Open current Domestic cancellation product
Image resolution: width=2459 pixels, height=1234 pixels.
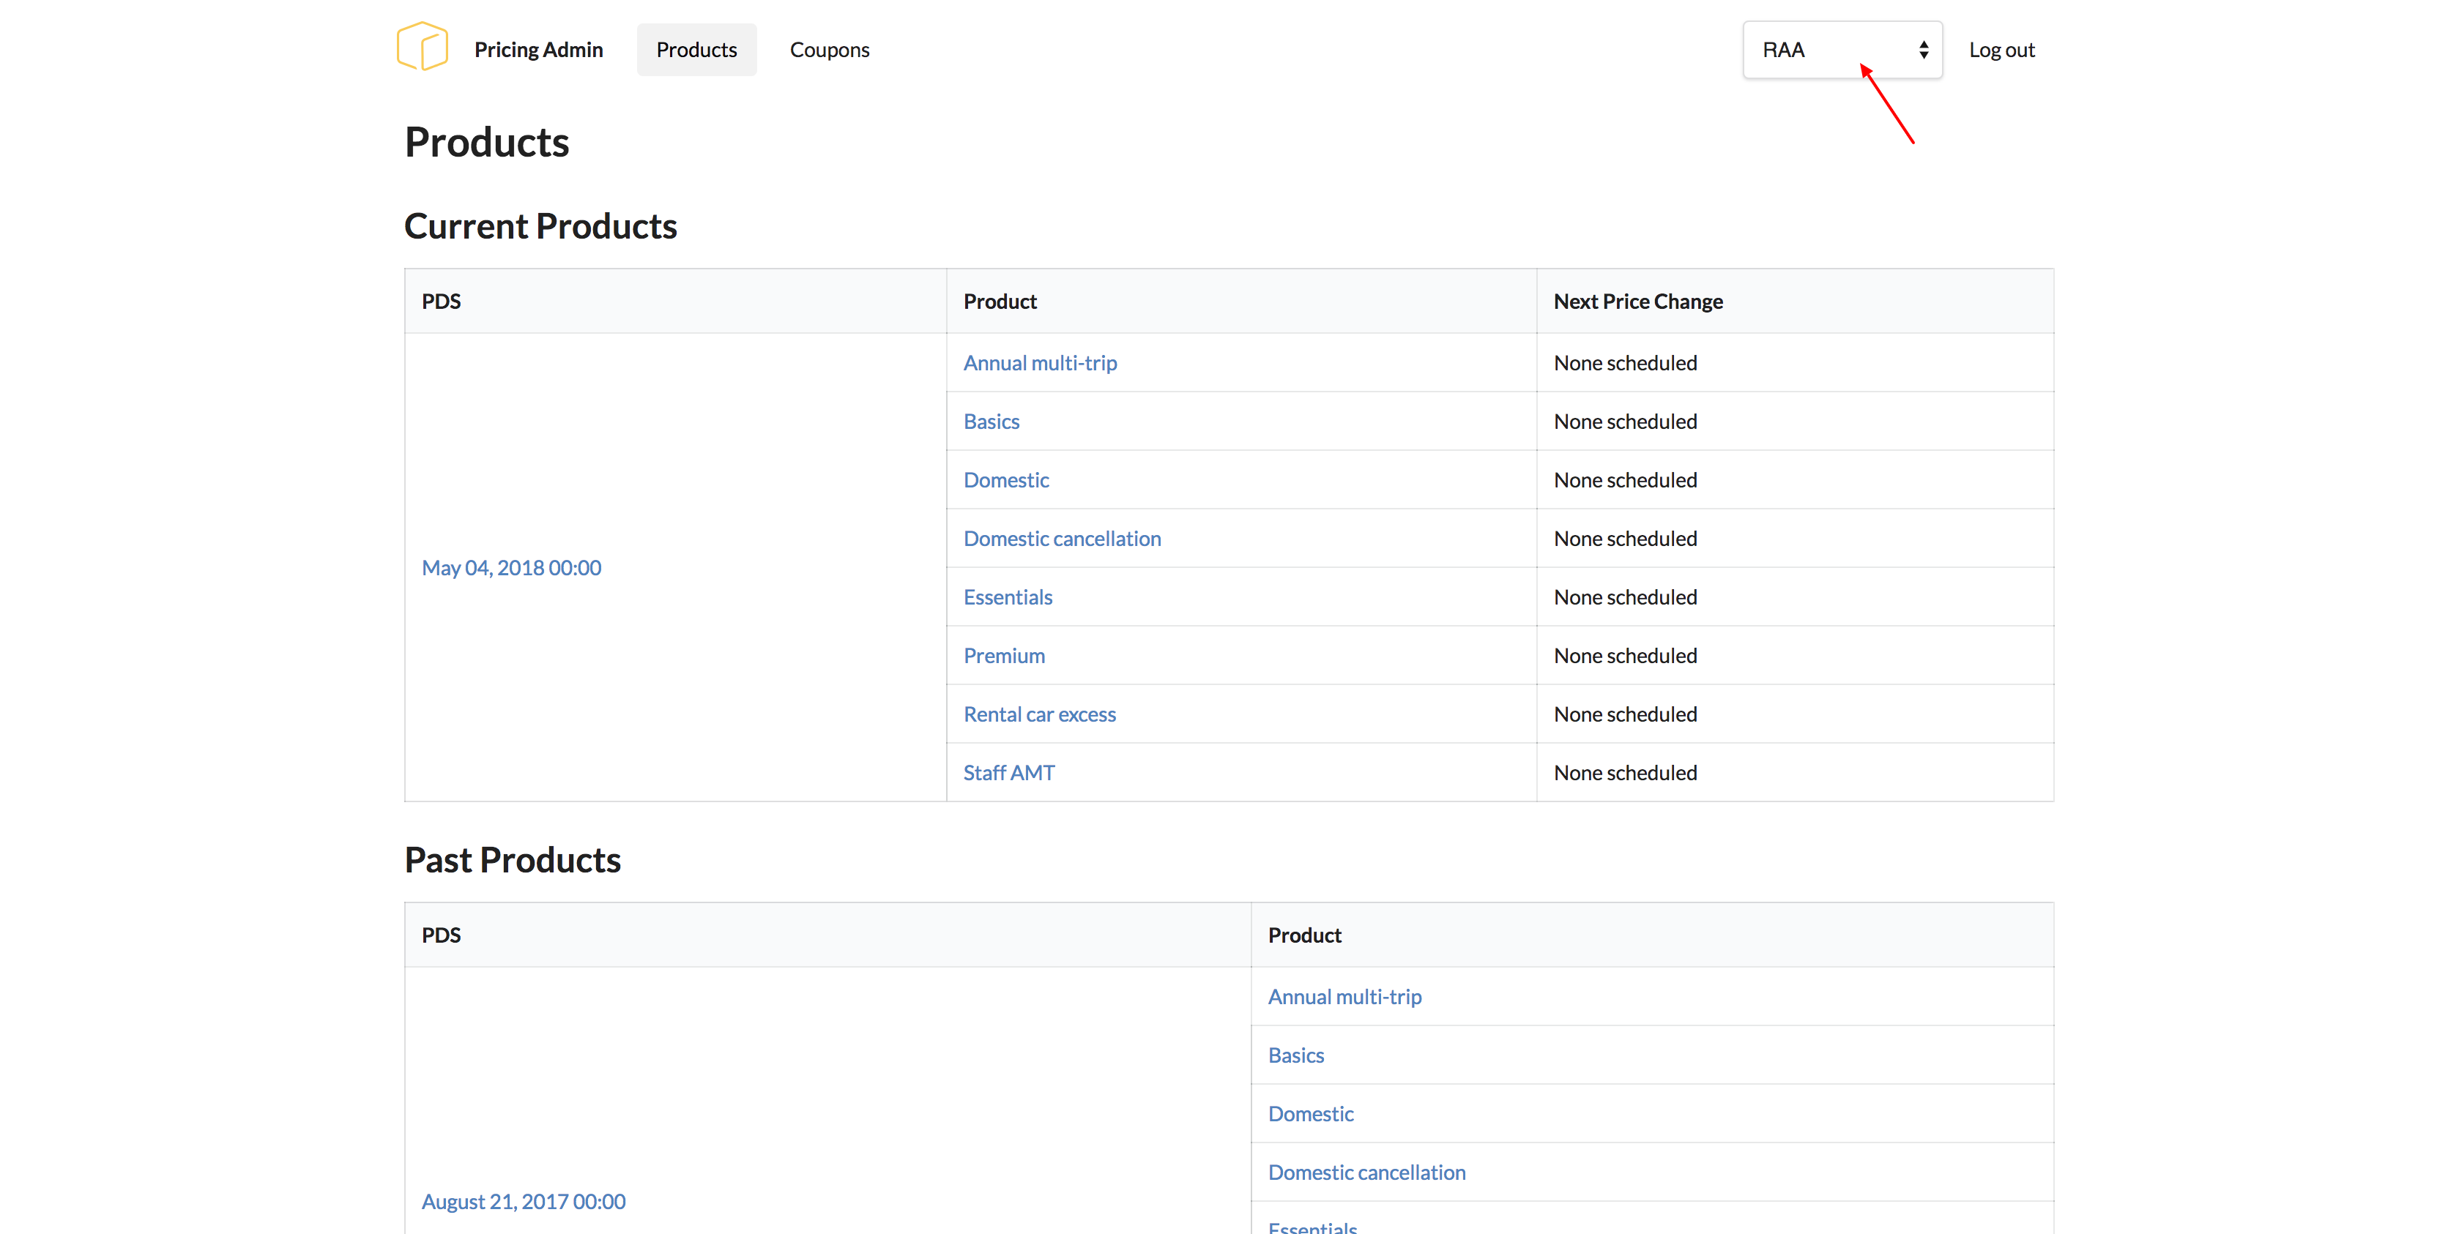1062,538
